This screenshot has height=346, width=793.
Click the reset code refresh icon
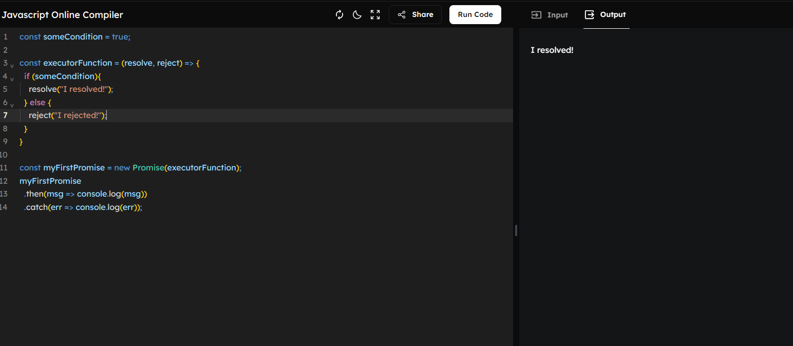click(x=339, y=15)
